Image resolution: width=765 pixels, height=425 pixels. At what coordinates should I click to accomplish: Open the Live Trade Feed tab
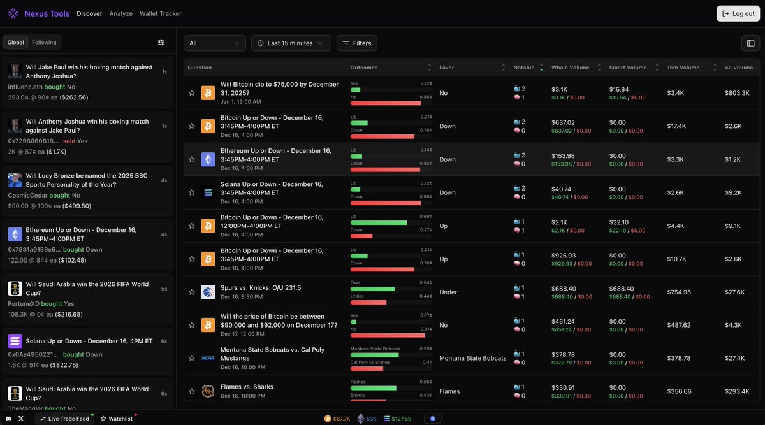click(64, 419)
